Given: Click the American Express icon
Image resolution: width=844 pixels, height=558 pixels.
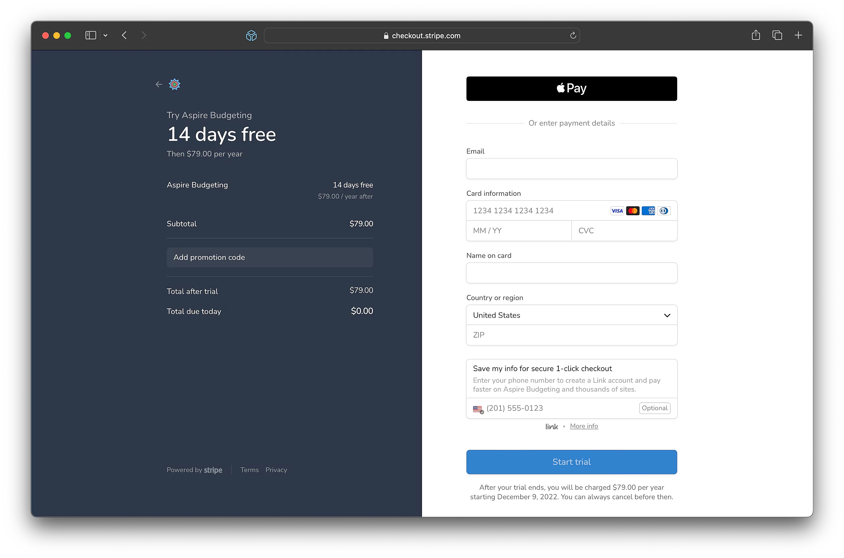Looking at the screenshot, I should pyautogui.click(x=648, y=211).
